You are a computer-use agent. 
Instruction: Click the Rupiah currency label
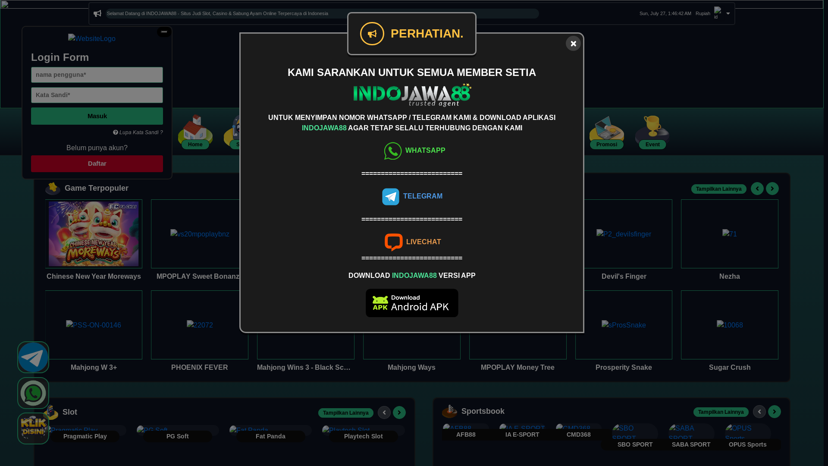703,13
